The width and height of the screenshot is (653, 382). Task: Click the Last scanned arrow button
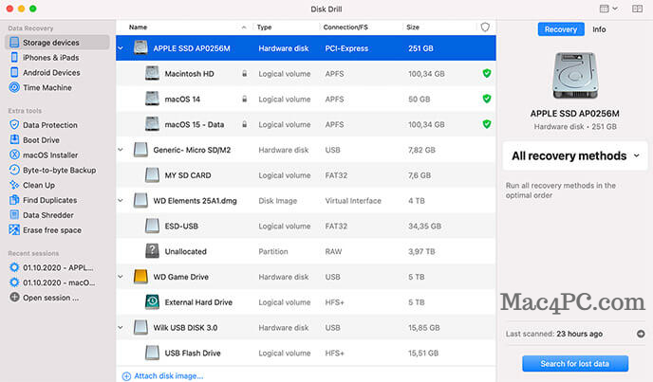click(641, 334)
